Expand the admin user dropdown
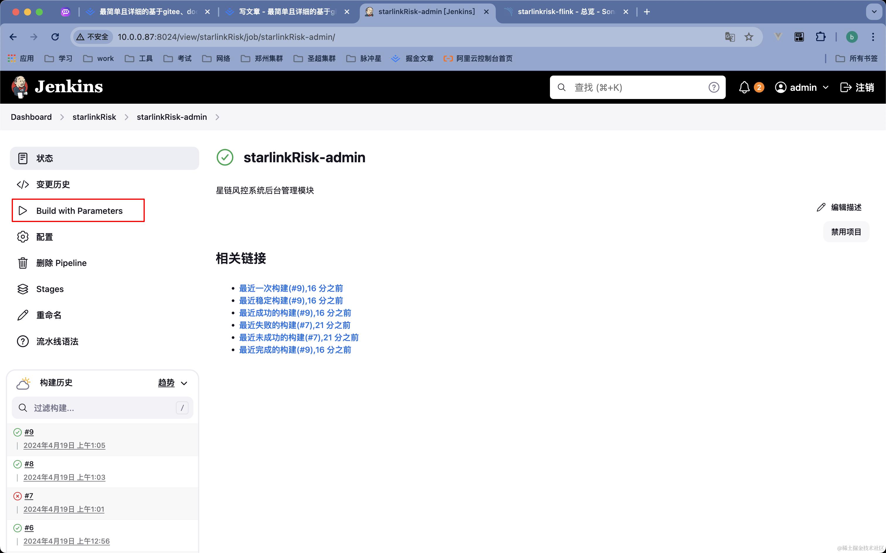Image resolution: width=886 pixels, height=553 pixels. click(x=825, y=87)
